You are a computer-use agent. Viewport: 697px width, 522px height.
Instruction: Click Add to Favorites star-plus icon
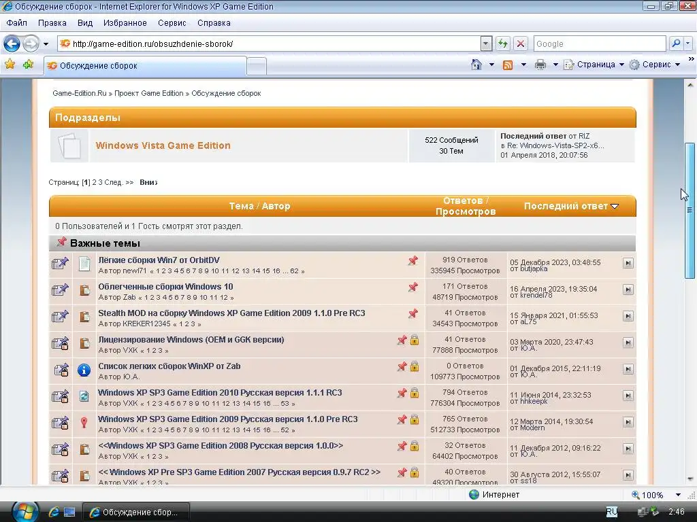click(28, 65)
